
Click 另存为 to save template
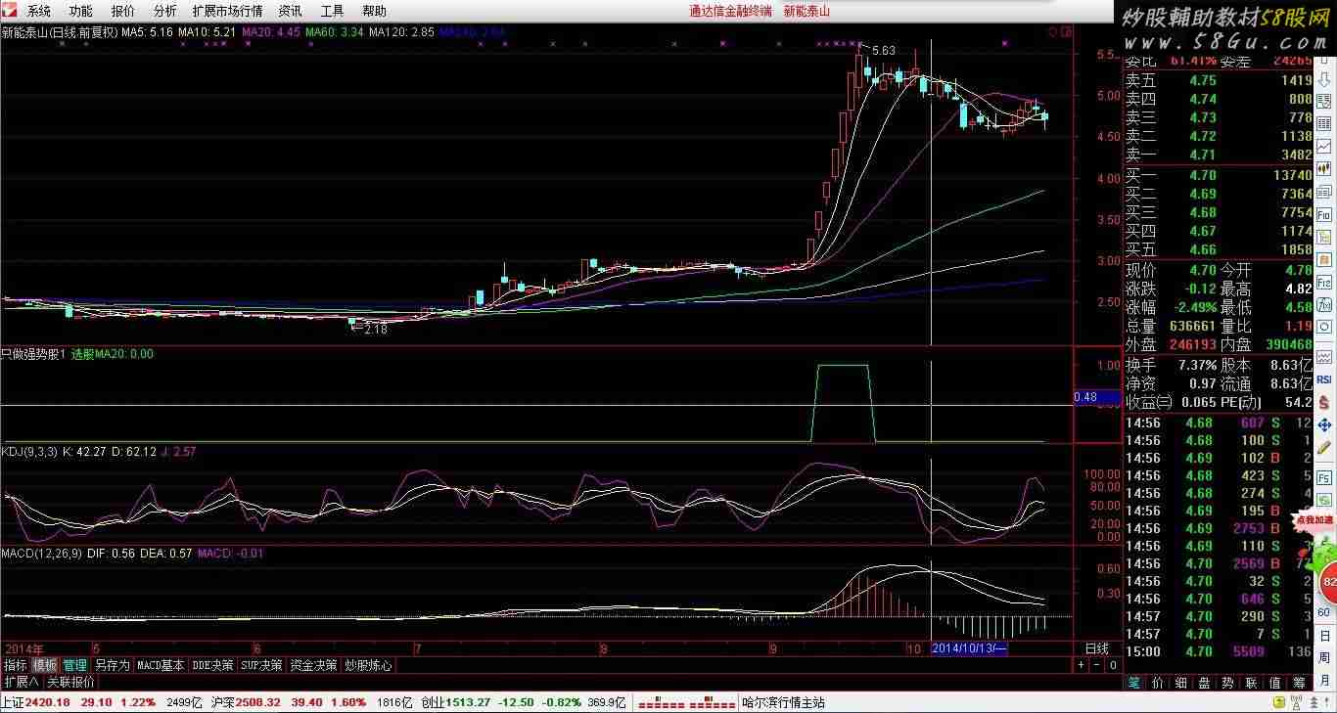coord(112,665)
